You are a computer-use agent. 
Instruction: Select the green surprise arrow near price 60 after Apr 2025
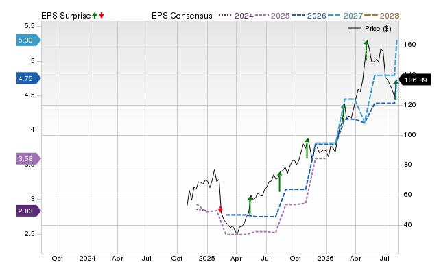250,206
